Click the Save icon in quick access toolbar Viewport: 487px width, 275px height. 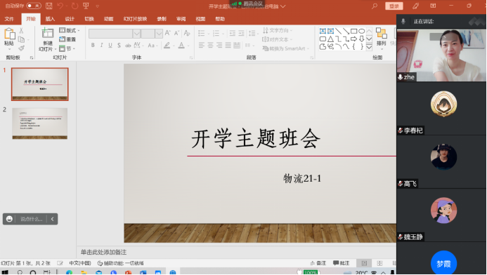tap(48, 6)
